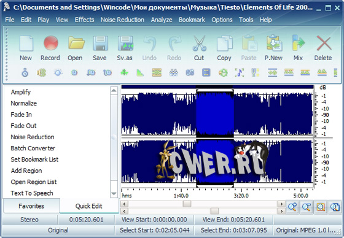Open an audio file with Open icon
The image size is (344, 238).
76,48
